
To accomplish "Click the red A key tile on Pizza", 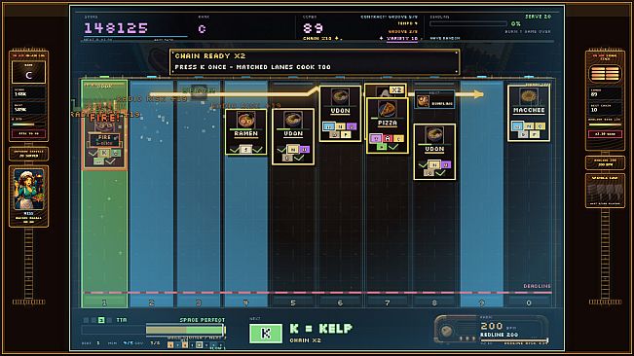I will pos(388,138).
